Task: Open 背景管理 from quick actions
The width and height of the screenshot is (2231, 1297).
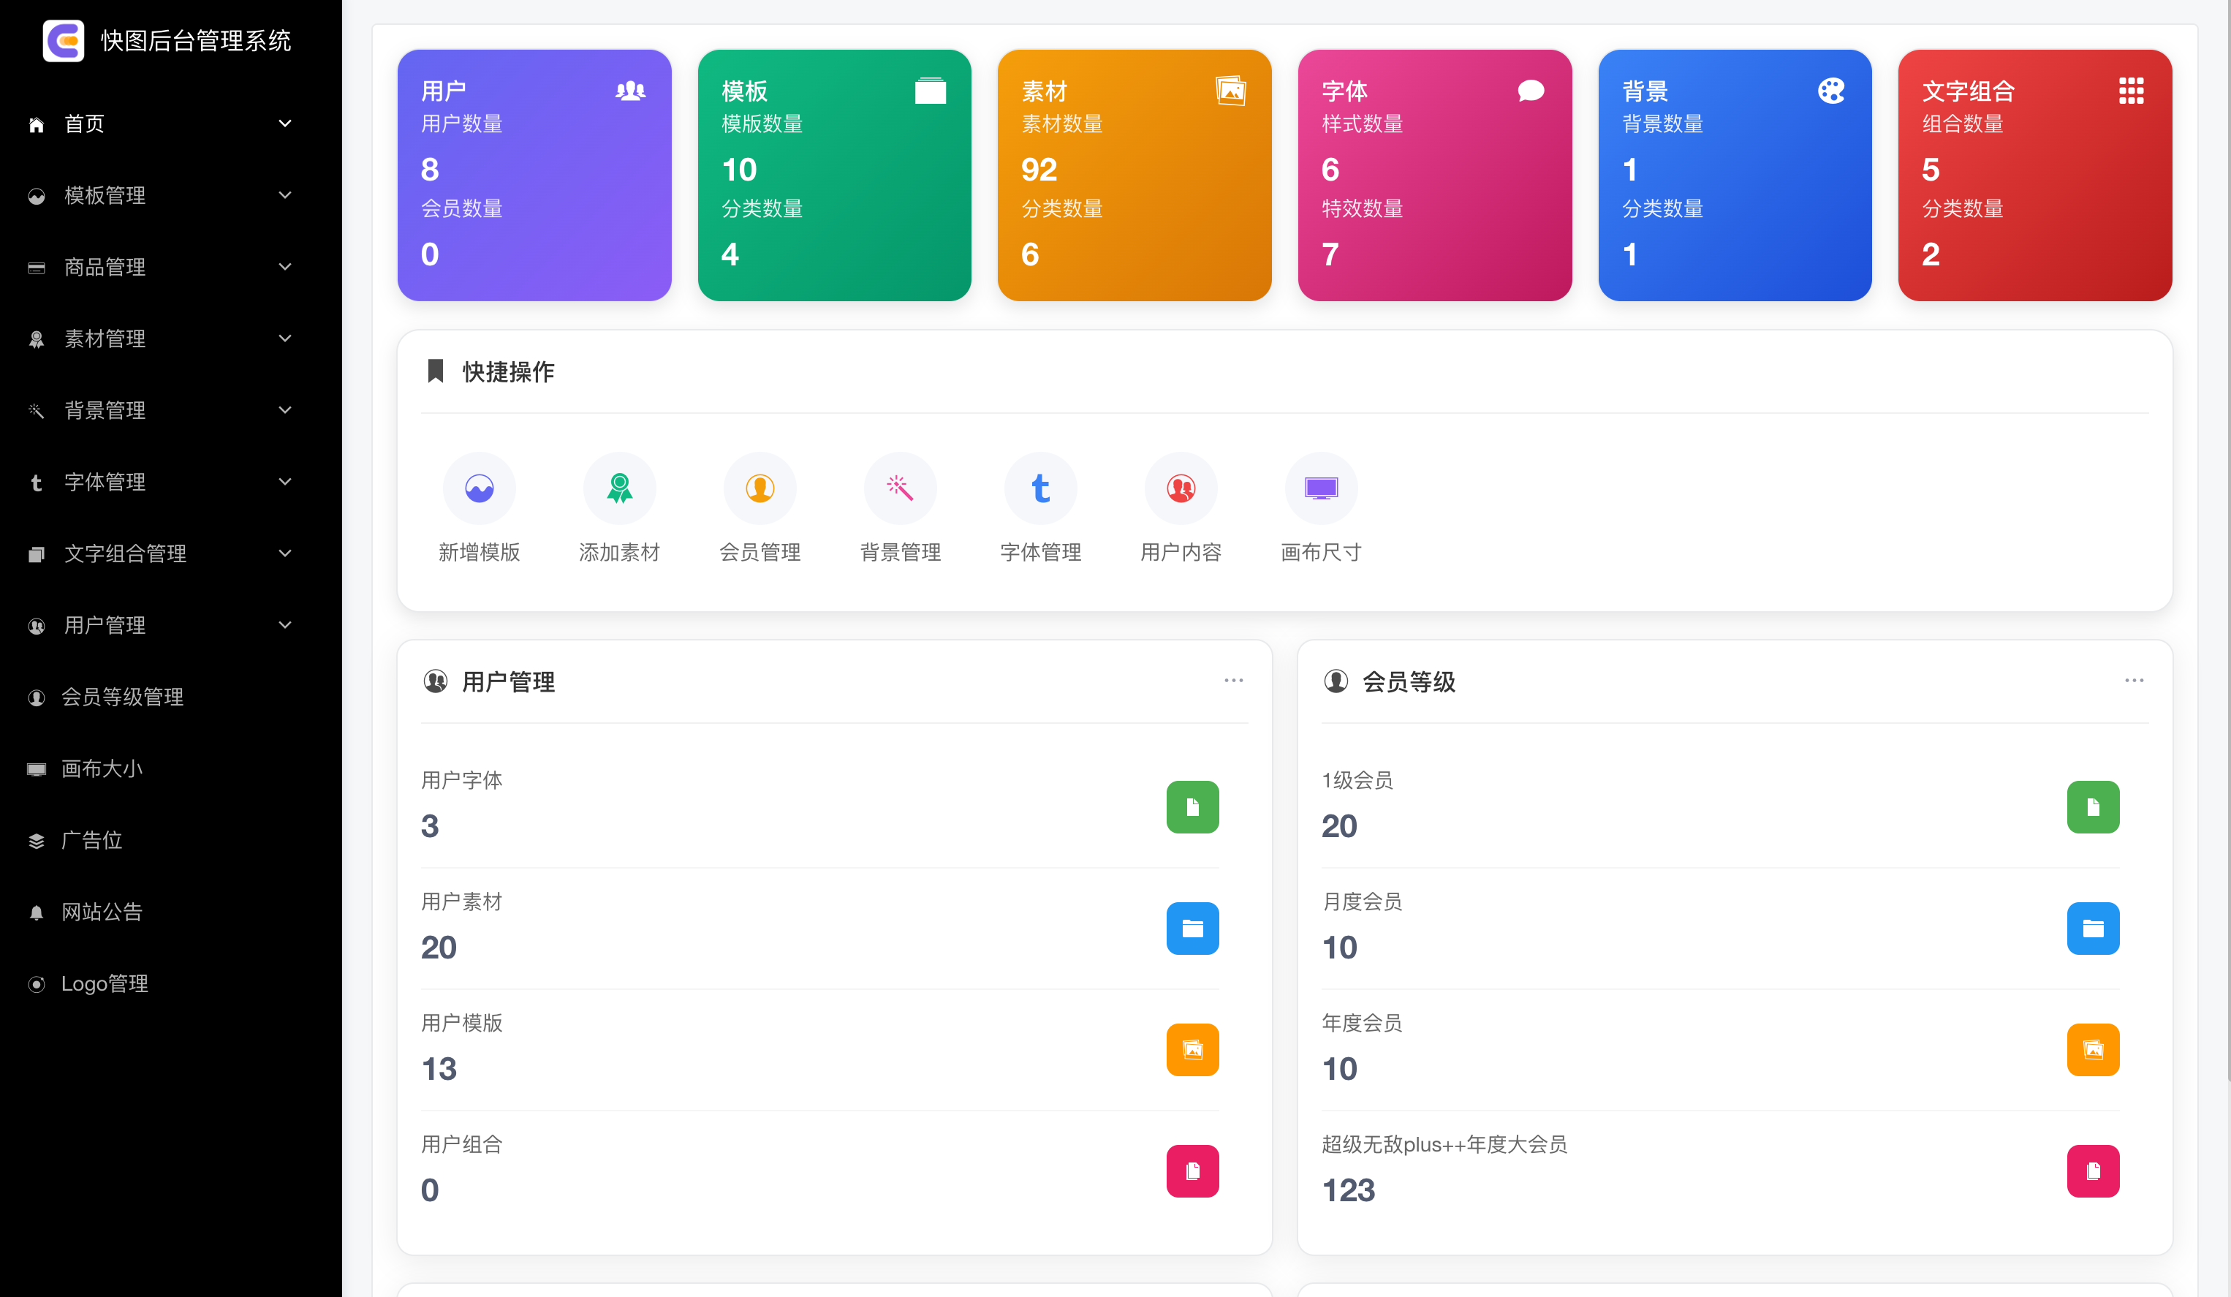Action: (x=899, y=488)
